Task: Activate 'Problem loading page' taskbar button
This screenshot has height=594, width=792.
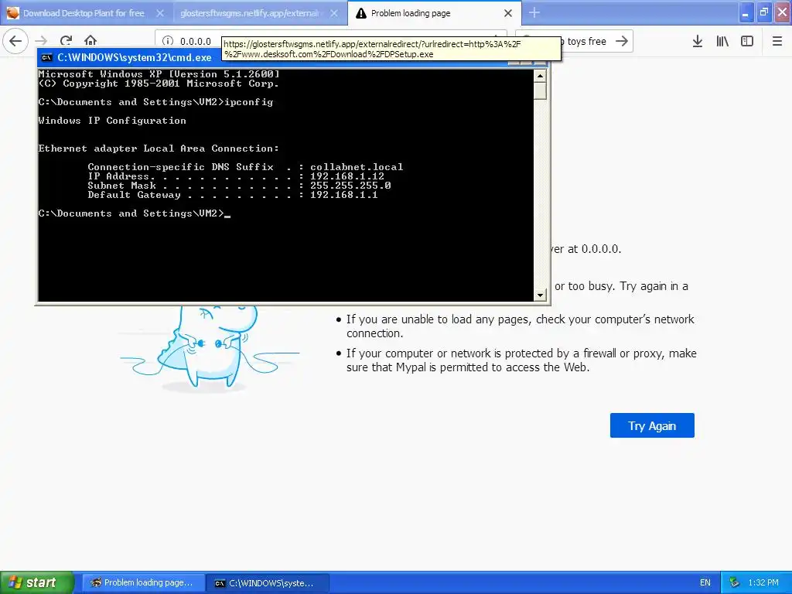Action: pos(143,582)
